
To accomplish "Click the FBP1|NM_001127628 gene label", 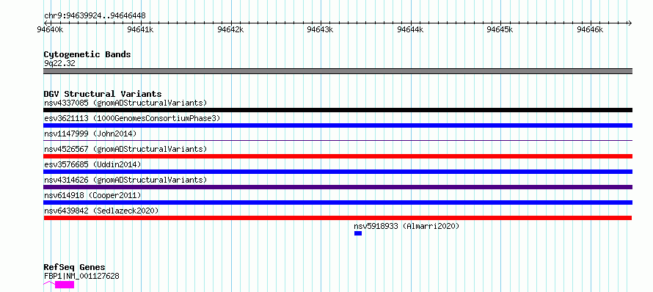I will (x=81, y=276).
